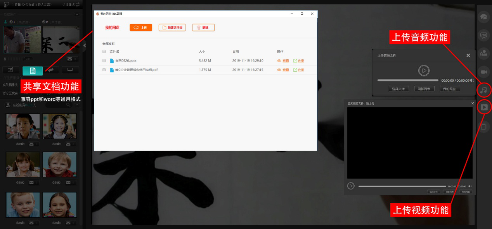Screen dimensions: 492x229
Task: Collapse the top section with the up chevron
Action: click(77, 14)
